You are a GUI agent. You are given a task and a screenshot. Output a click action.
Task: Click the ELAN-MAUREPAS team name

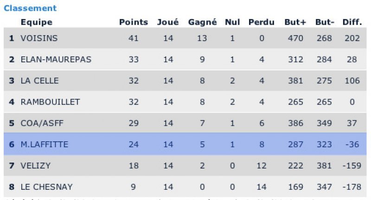click(56, 59)
